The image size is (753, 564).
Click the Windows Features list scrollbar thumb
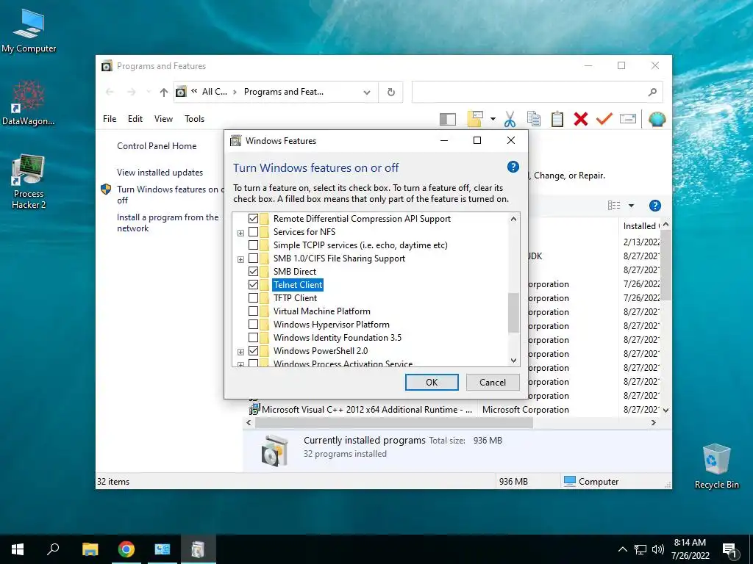click(513, 313)
